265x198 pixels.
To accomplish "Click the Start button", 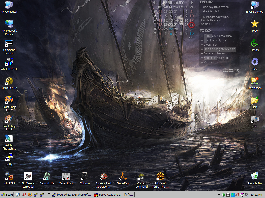I will point(7,195).
